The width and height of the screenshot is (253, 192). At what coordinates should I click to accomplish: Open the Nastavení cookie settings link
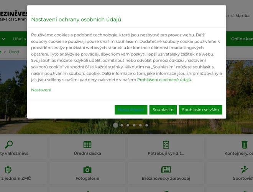41,90
